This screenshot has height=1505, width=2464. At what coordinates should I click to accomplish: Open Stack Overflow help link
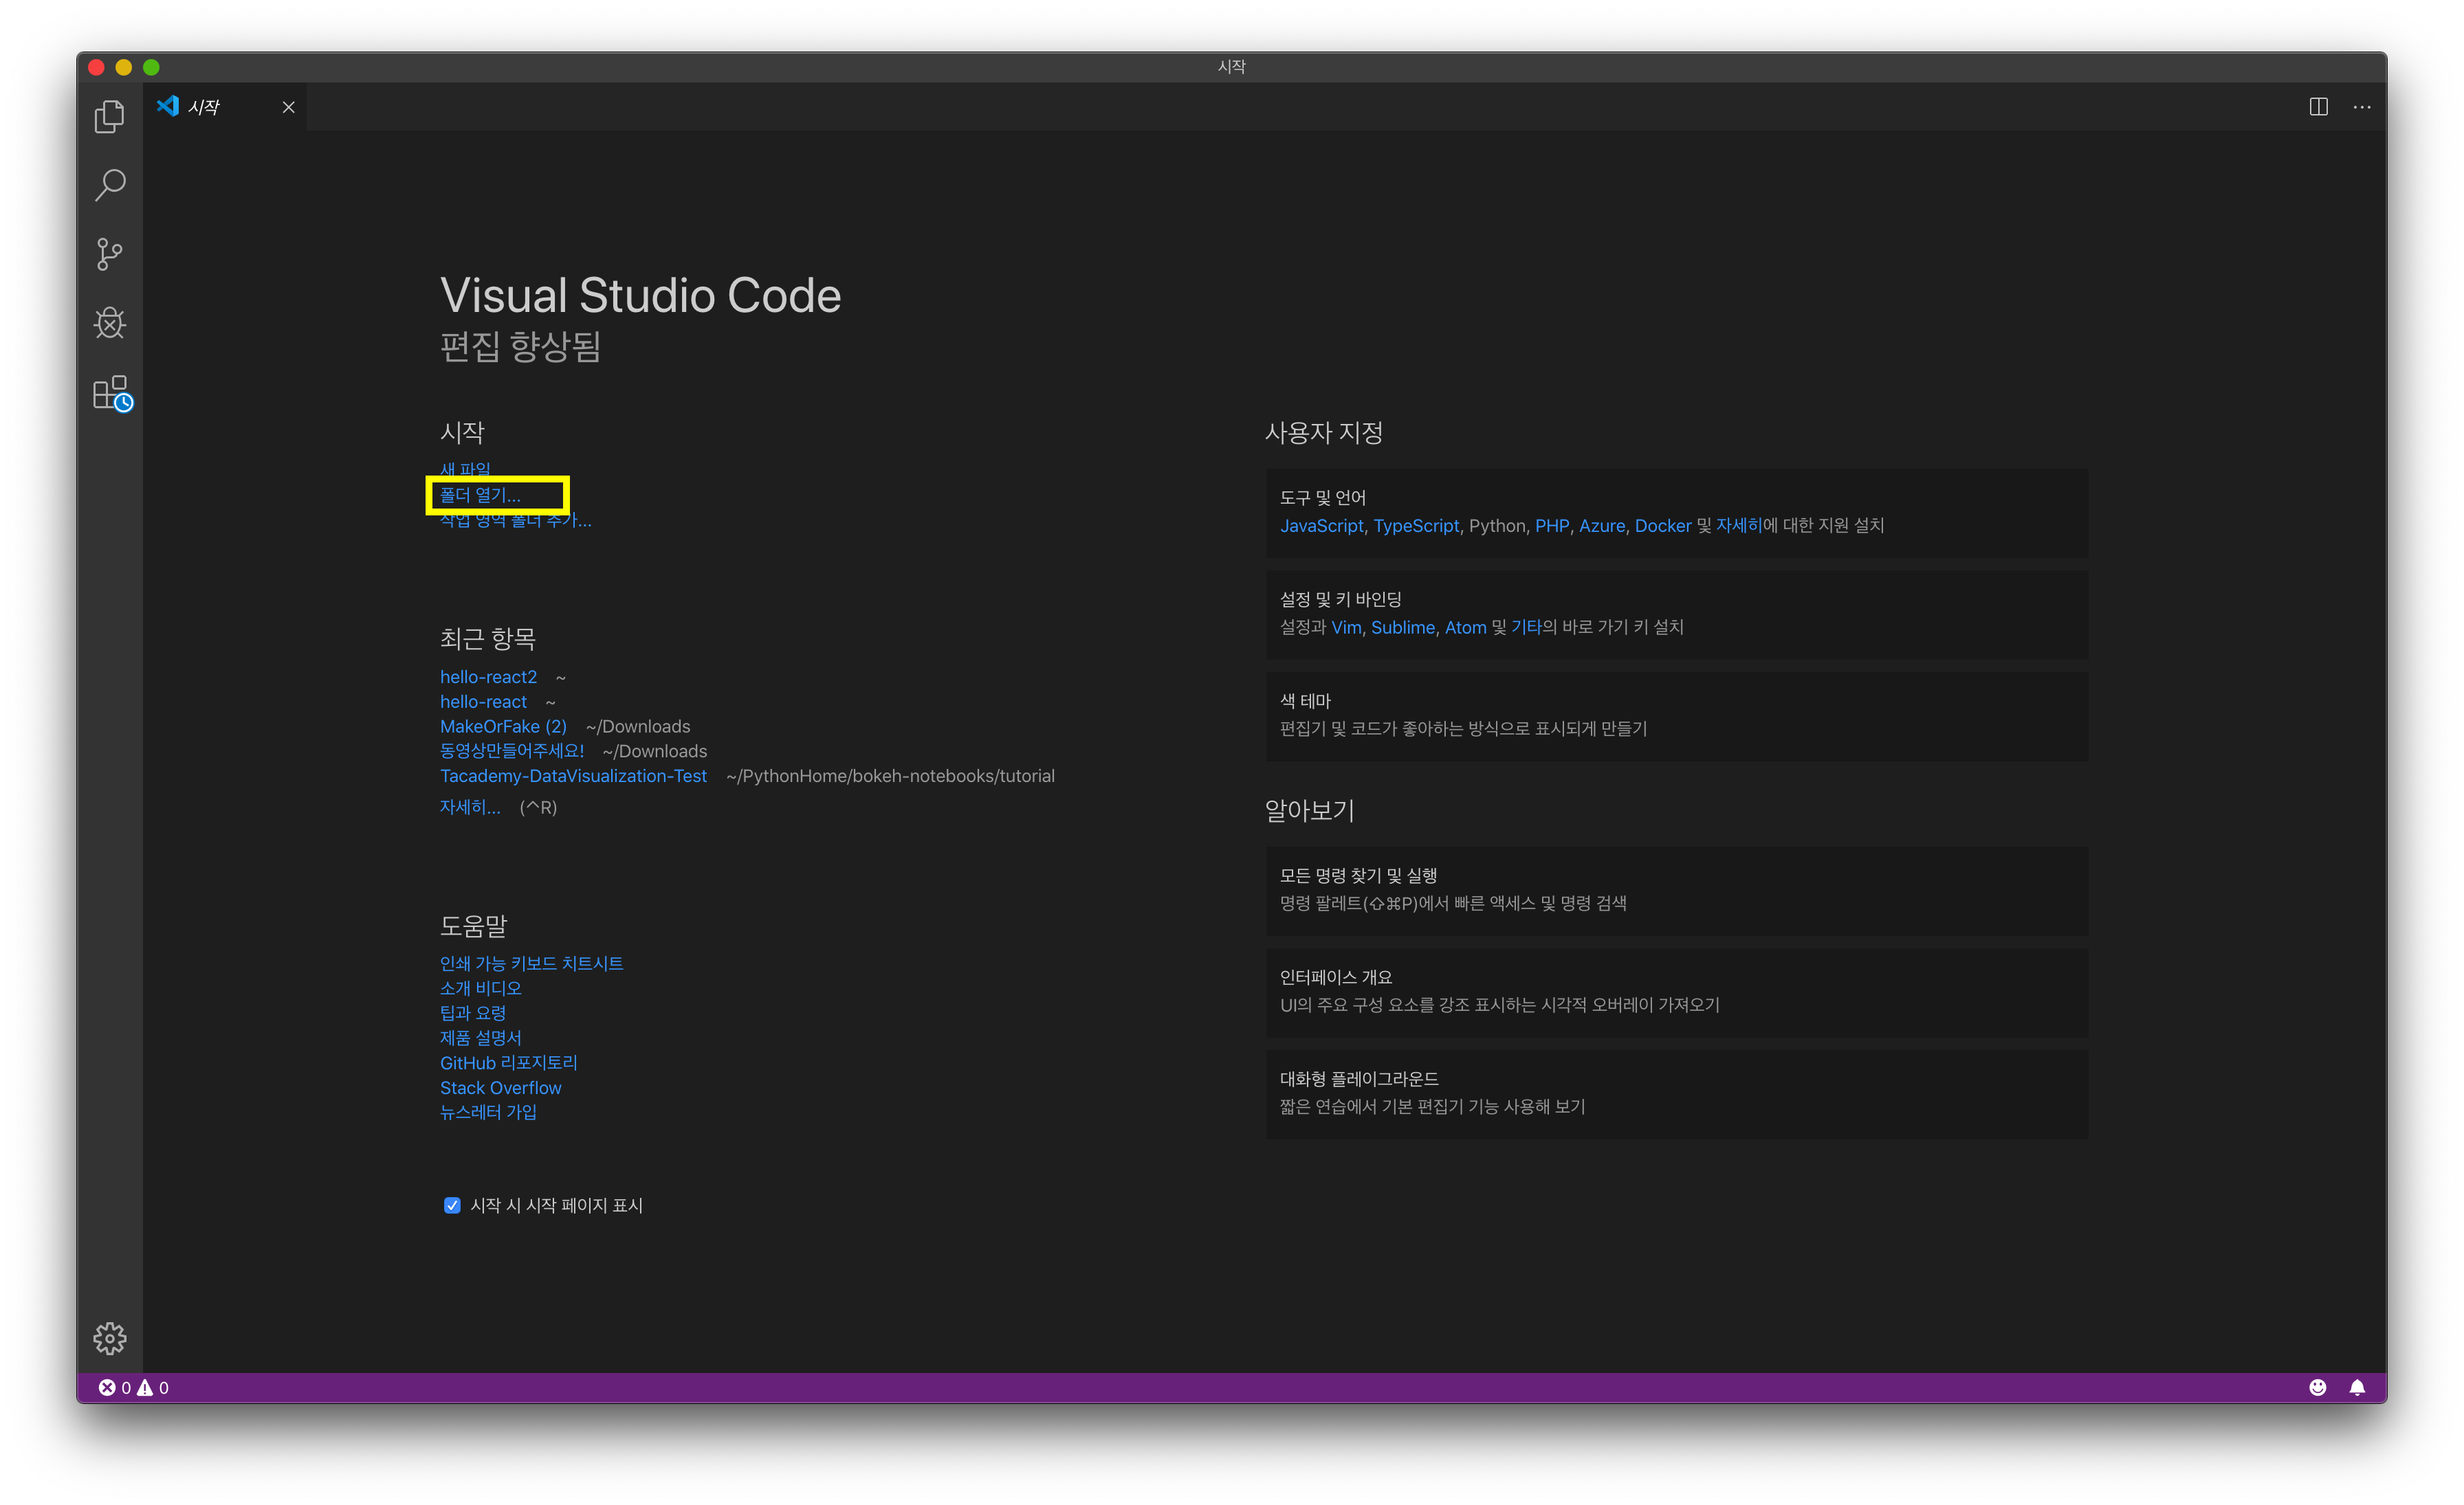500,1087
